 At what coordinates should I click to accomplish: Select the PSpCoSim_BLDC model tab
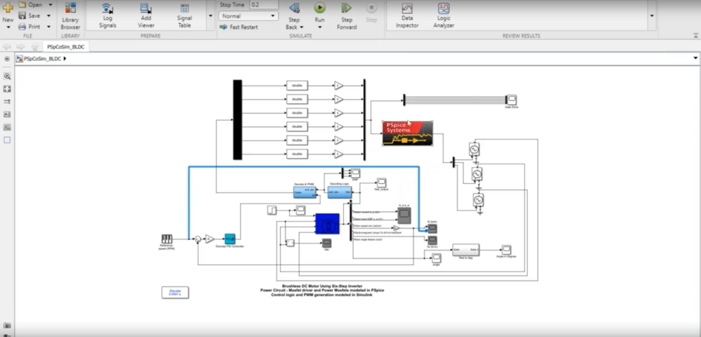tap(65, 46)
